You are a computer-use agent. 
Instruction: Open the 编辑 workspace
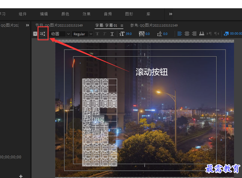44,14
